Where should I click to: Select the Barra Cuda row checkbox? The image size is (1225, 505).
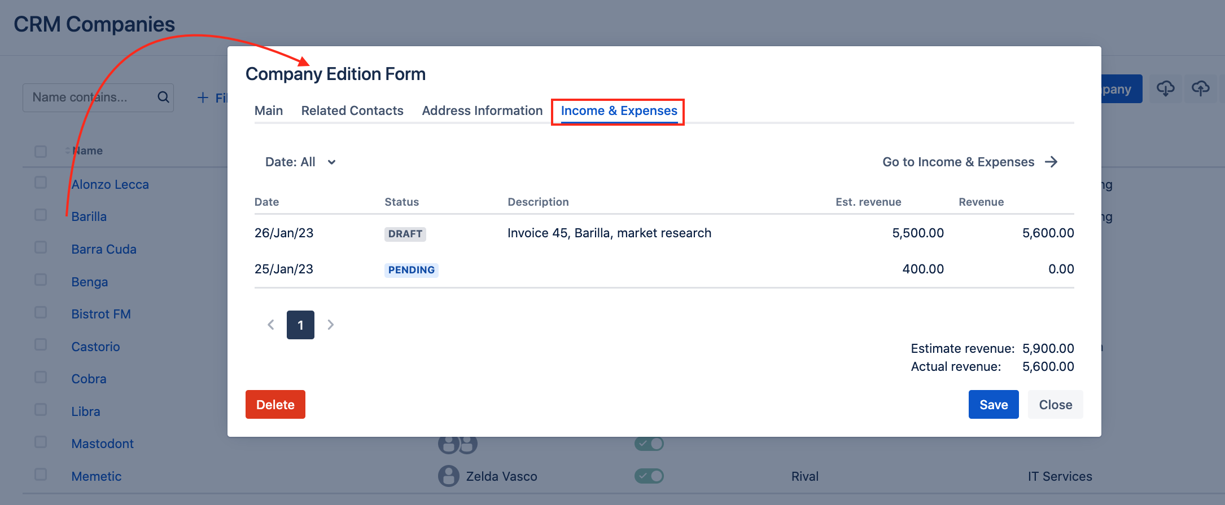click(x=41, y=247)
